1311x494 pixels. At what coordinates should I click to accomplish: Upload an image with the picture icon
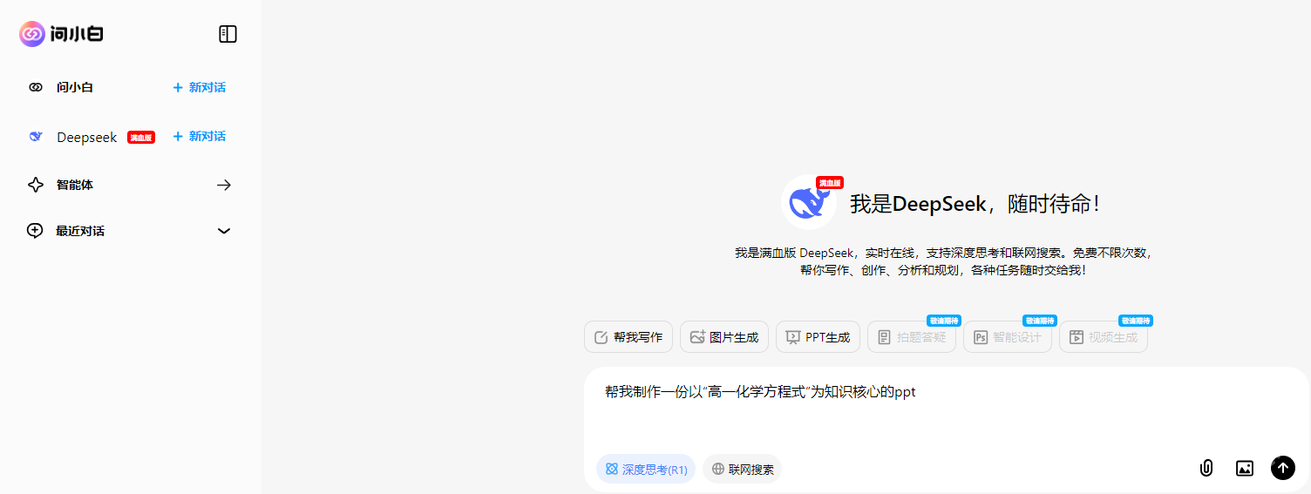tap(1245, 468)
